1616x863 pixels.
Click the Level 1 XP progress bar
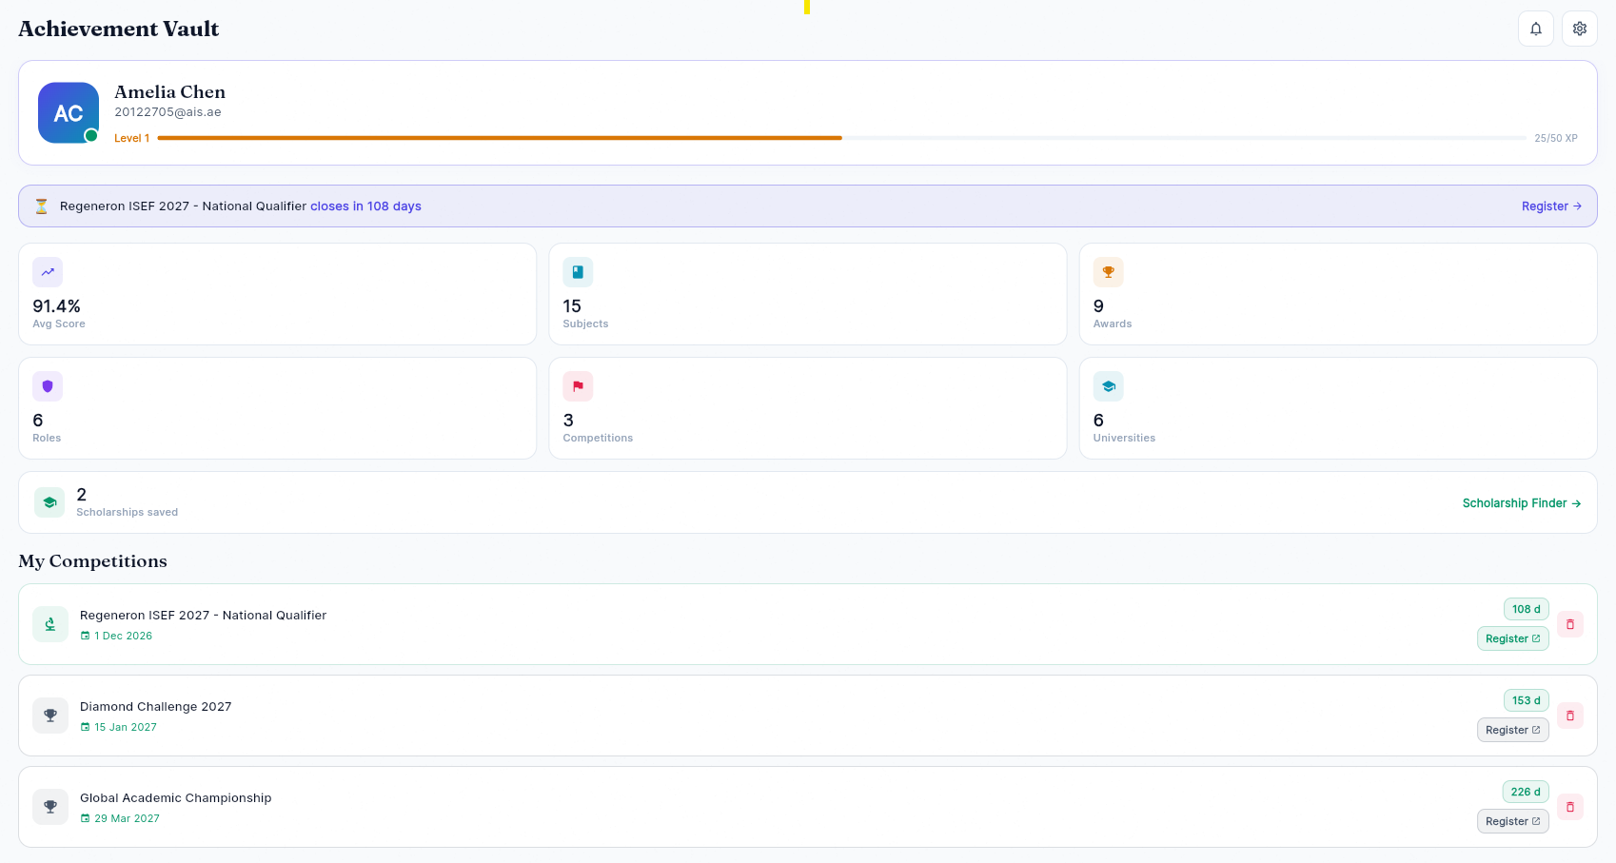tap(841, 138)
